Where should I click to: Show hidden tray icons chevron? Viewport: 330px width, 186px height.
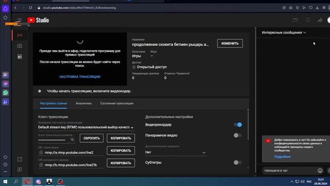pyautogui.click(x=292, y=181)
